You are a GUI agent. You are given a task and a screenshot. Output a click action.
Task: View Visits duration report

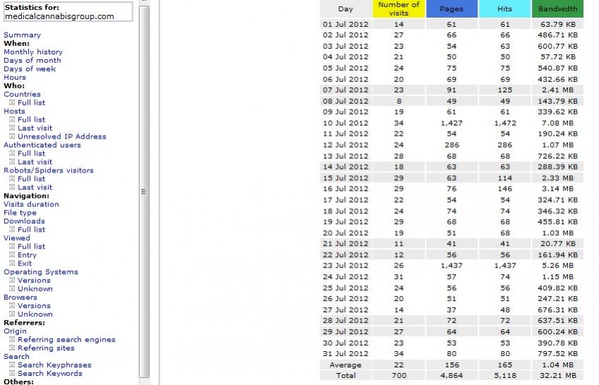[x=31, y=203]
